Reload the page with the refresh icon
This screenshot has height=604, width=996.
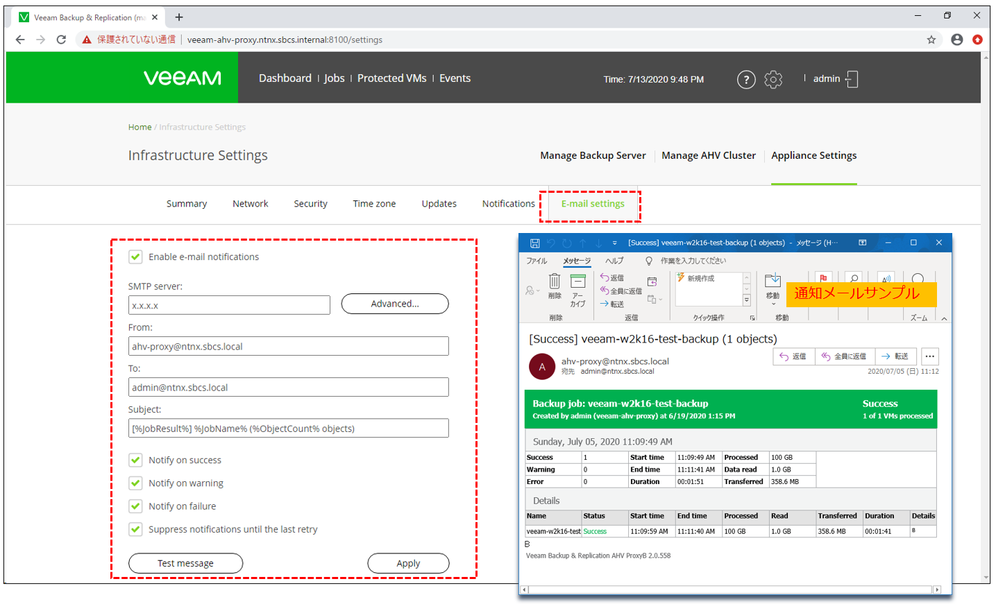[61, 40]
